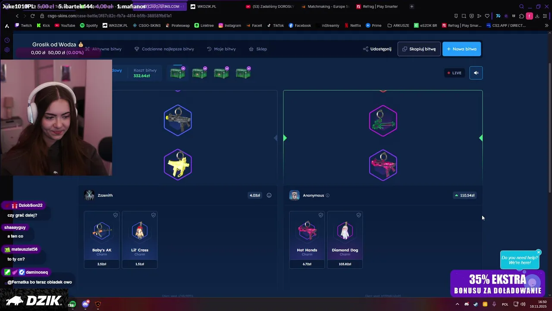Viewport: 552px width, 311px height.
Task: Click the third green case icon
Action: [x=221, y=73]
